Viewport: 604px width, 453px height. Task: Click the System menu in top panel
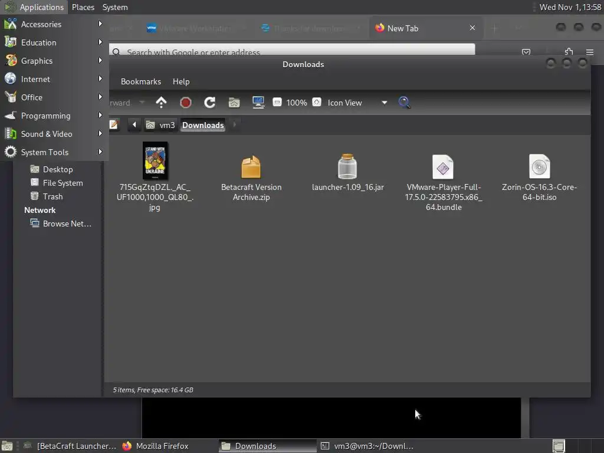click(115, 7)
